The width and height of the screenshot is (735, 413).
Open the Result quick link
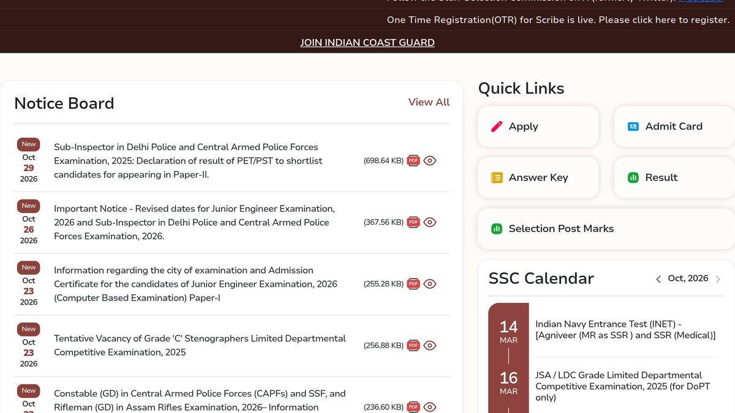(674, 177)
